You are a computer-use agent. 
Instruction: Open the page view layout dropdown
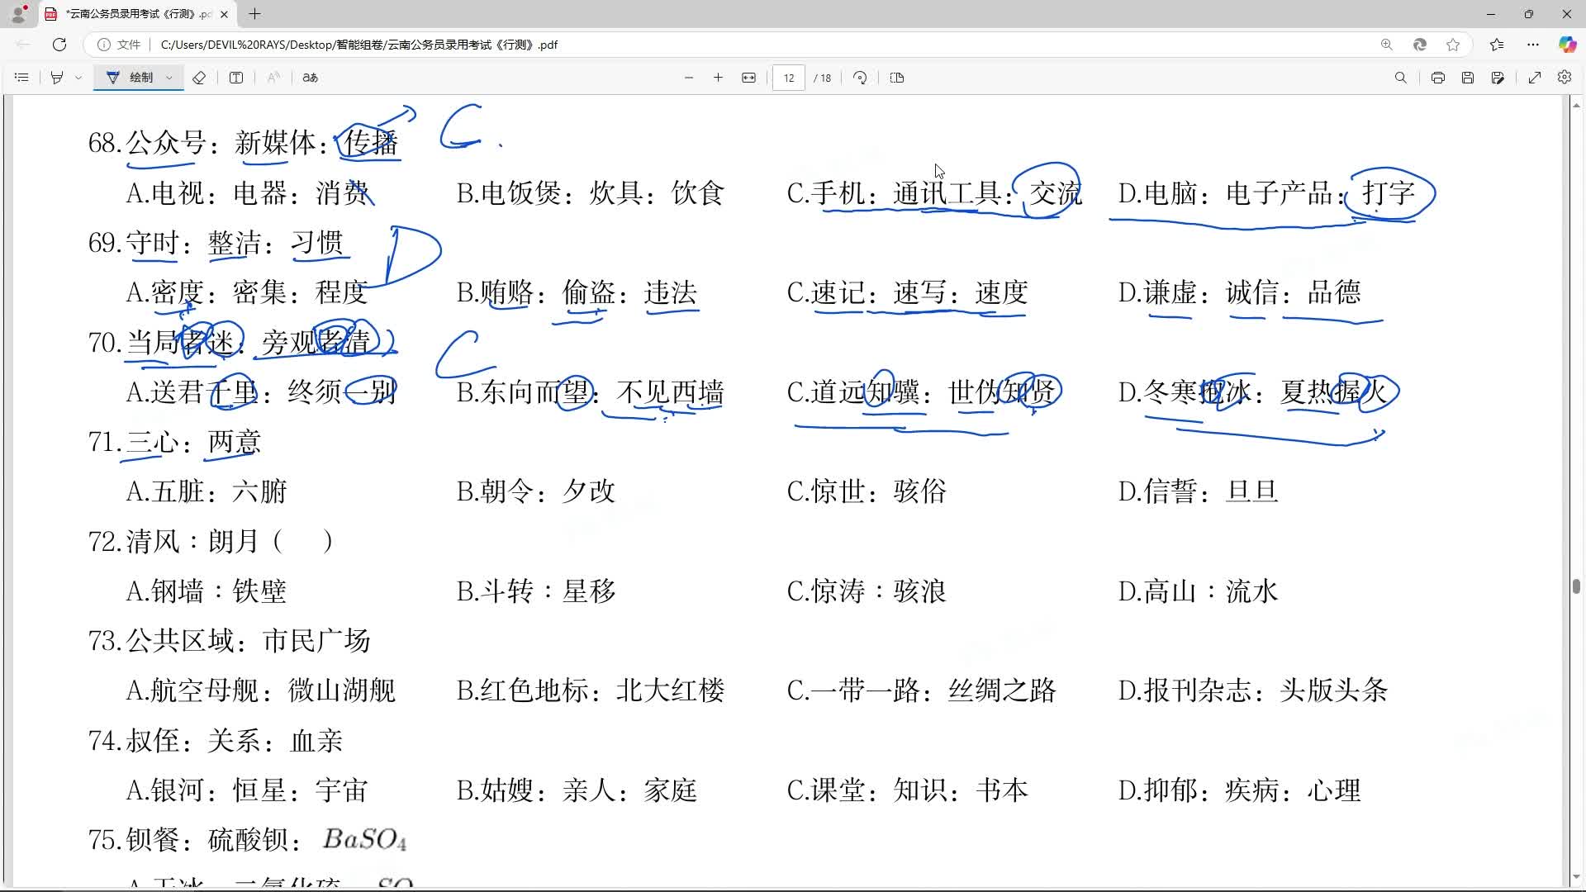897,78
